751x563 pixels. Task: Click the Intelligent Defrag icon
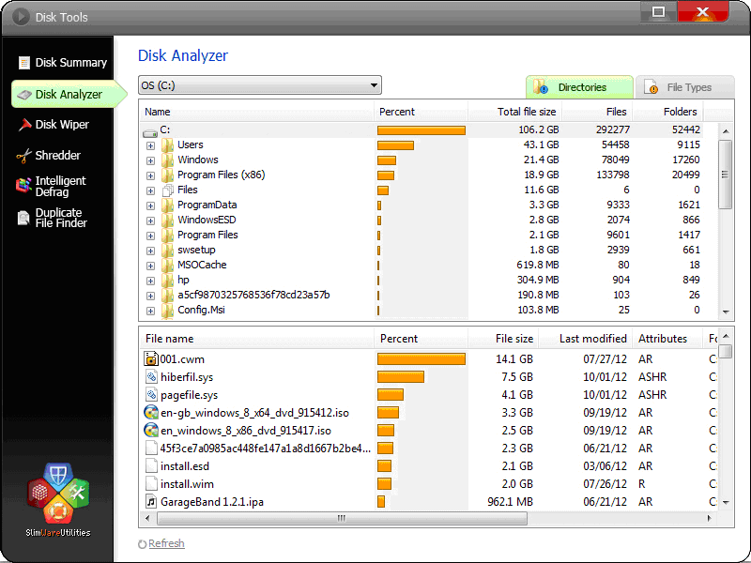pyautogui.click(x=23, y=185)
